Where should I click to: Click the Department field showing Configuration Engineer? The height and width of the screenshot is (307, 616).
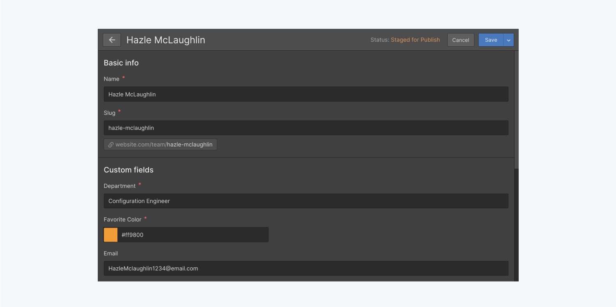coord(306,201)
